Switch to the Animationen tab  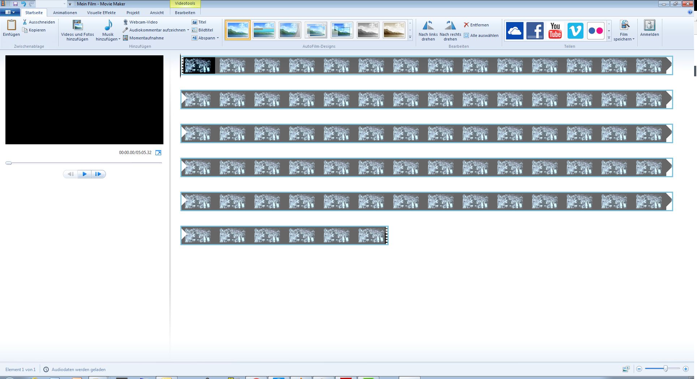tap(65, 13)
